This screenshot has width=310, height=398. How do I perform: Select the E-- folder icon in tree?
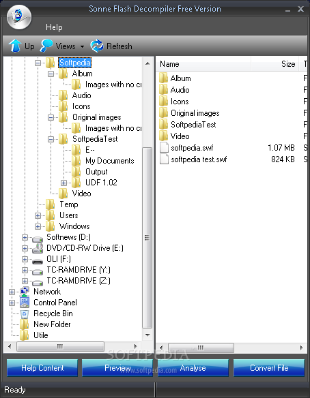[x=76, y=150]
